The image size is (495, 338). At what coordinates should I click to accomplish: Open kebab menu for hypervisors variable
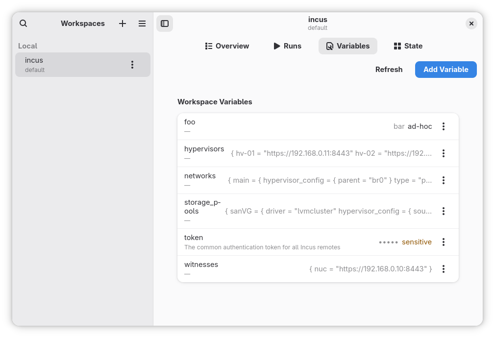tap(444, 153)
